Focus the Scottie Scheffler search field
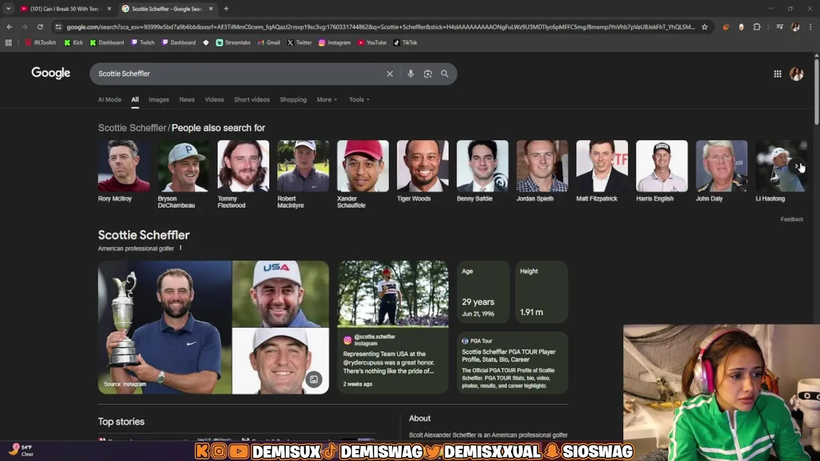 pyautogui.click(x=237, y=74)
